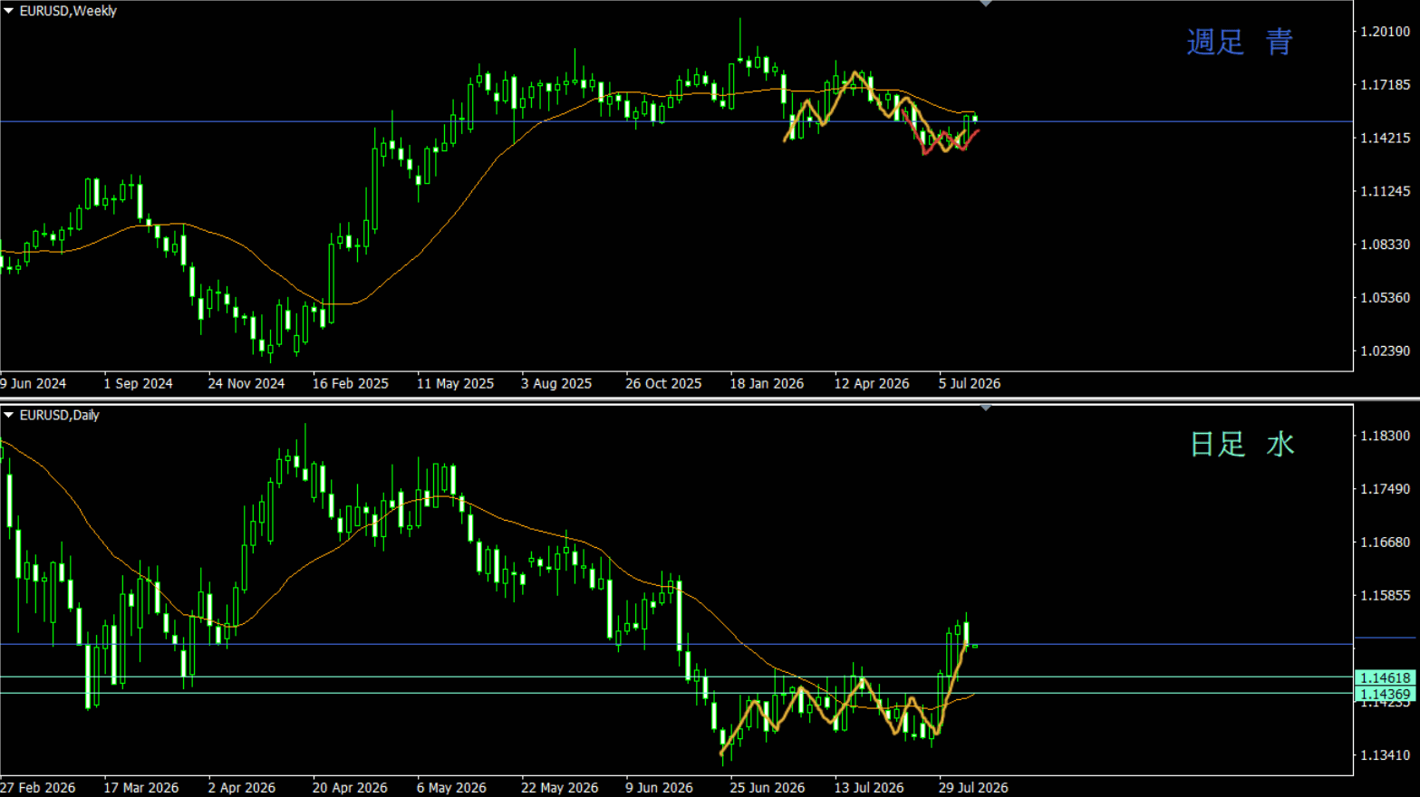Click price 1.15855 on Daily axis
The image size is (1420, 797).
1386,596
